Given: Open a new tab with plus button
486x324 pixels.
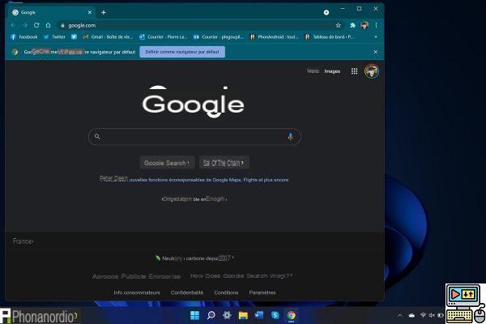Looking at the screenshot, I should point(104,12).
